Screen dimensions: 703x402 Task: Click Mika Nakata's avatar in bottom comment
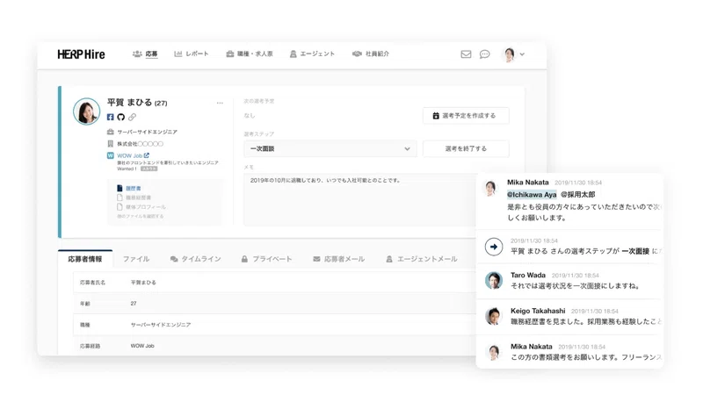(494, 352)
